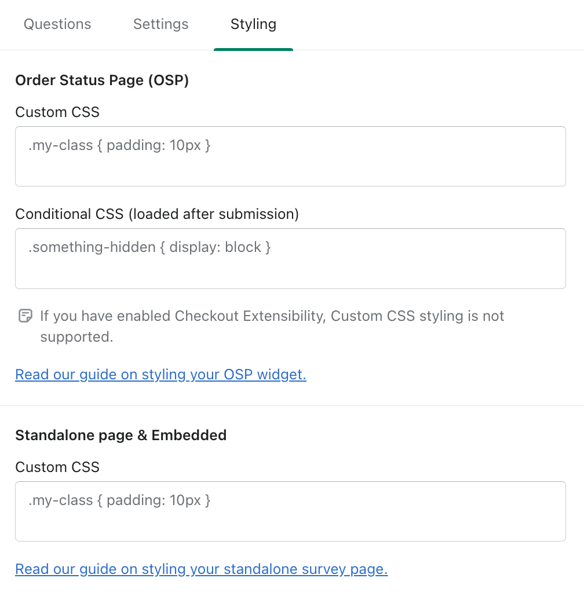Click the Custom CSS label under OSP heading
This screenshot has height=600, width=584.
click(57, 112)
